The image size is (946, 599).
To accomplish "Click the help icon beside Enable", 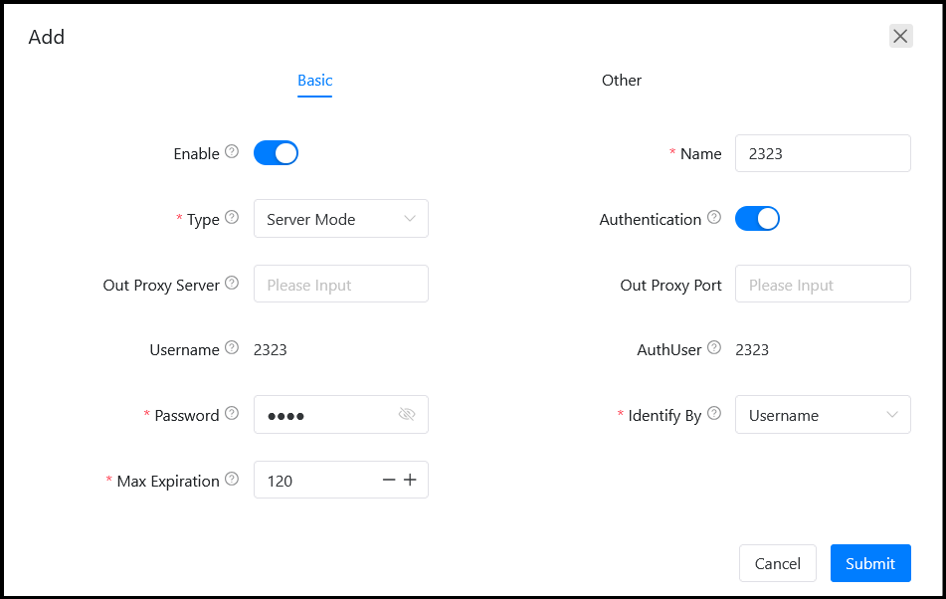I will (x=232, y=151).
